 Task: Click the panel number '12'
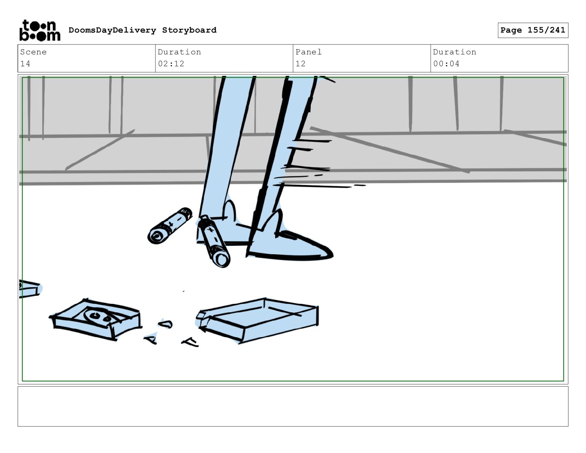click(x=300, y=64)
